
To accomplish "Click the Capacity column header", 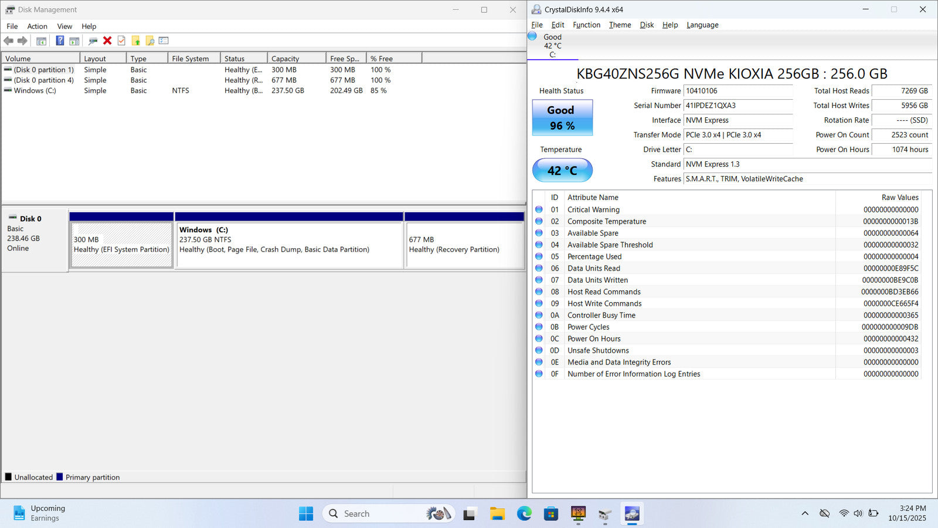I will point(296,59).
